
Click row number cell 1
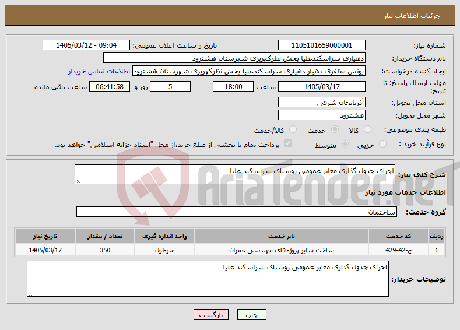437,250
